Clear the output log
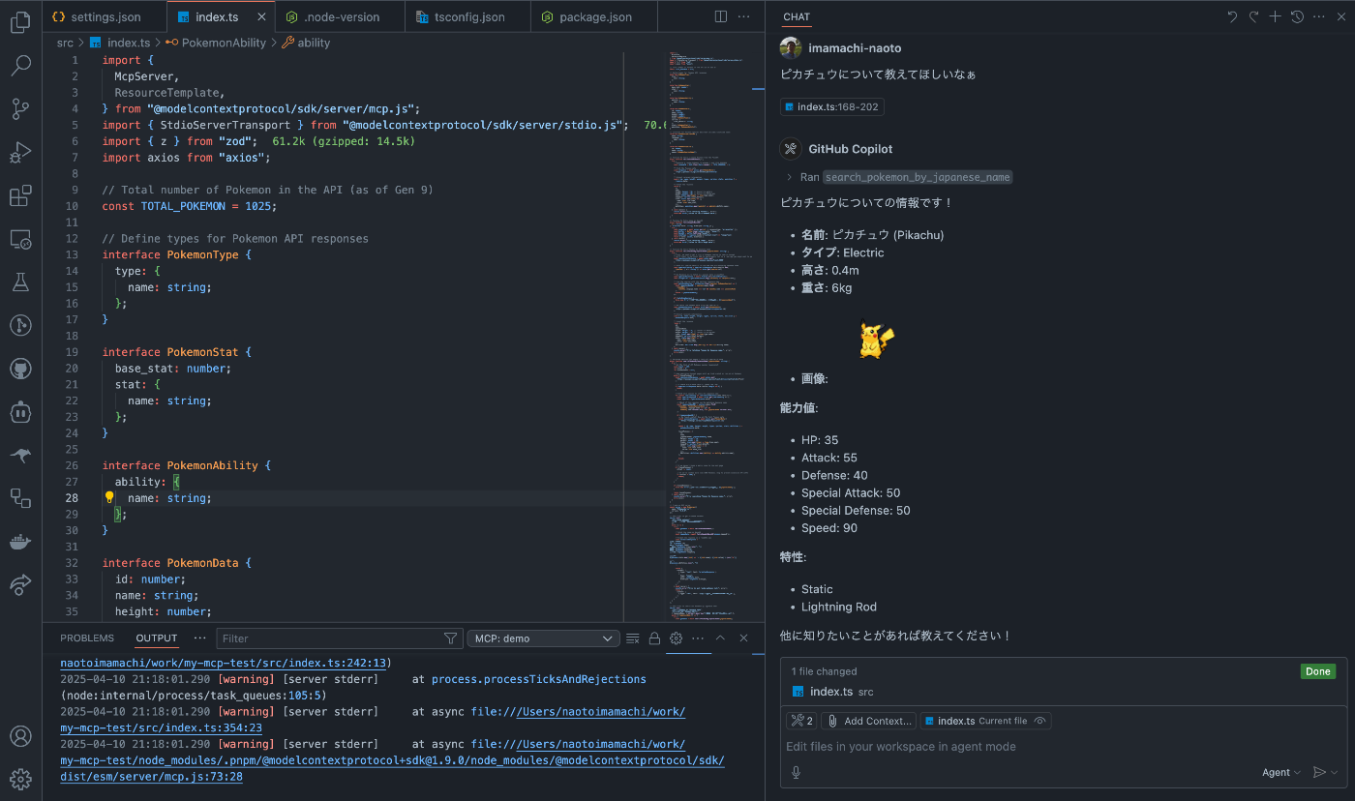The width and height of the screenshot is (1355, 801). tap(633, 638)
